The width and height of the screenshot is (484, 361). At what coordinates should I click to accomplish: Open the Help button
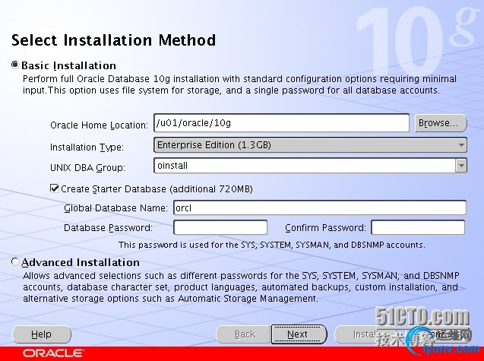[42, 334]
